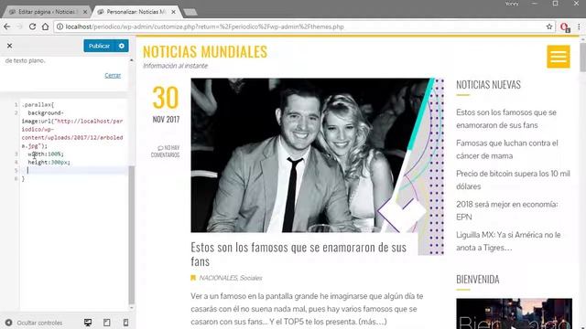
Task: Click the customizer panel scrollbar
Action: coord(131,235)
